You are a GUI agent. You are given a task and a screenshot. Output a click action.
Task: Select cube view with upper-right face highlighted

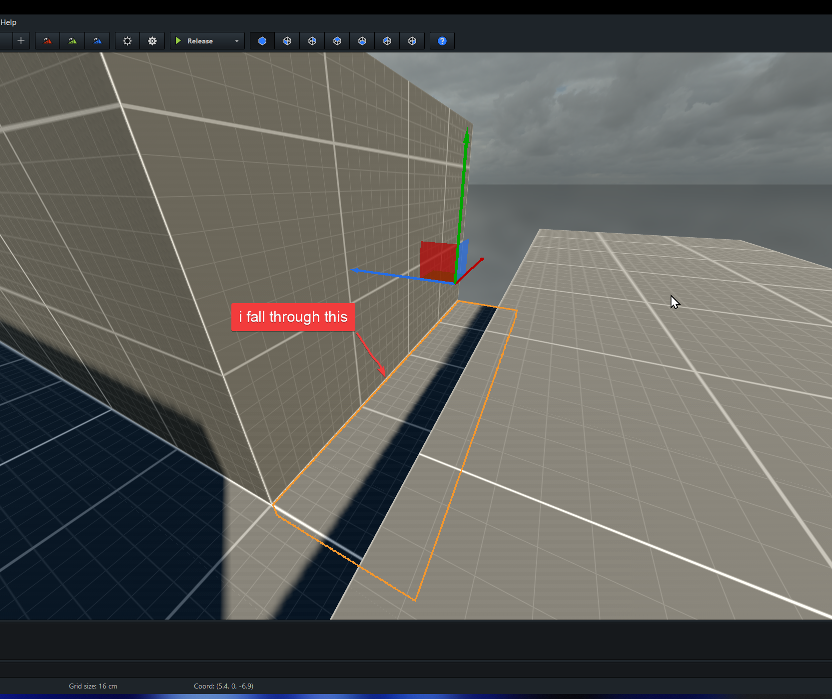click(x=312, y=41)
